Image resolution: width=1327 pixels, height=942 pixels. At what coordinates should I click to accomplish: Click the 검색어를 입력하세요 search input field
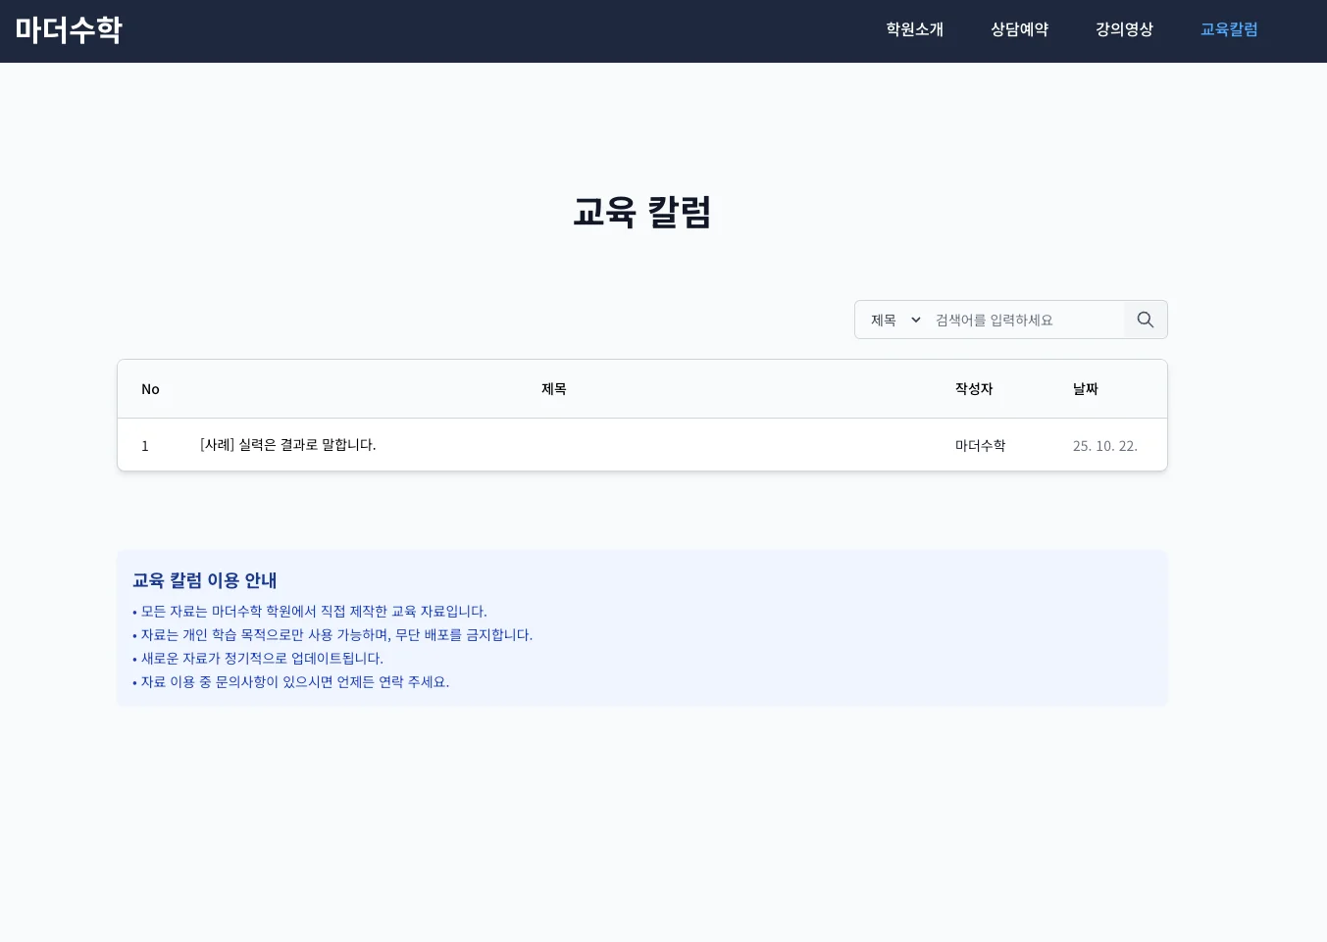pos(1025,319)
